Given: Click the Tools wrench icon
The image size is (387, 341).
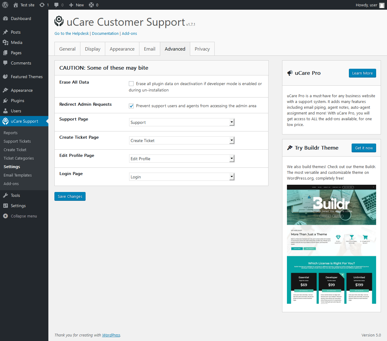Looking at the screenshot, I should [5, 195].
